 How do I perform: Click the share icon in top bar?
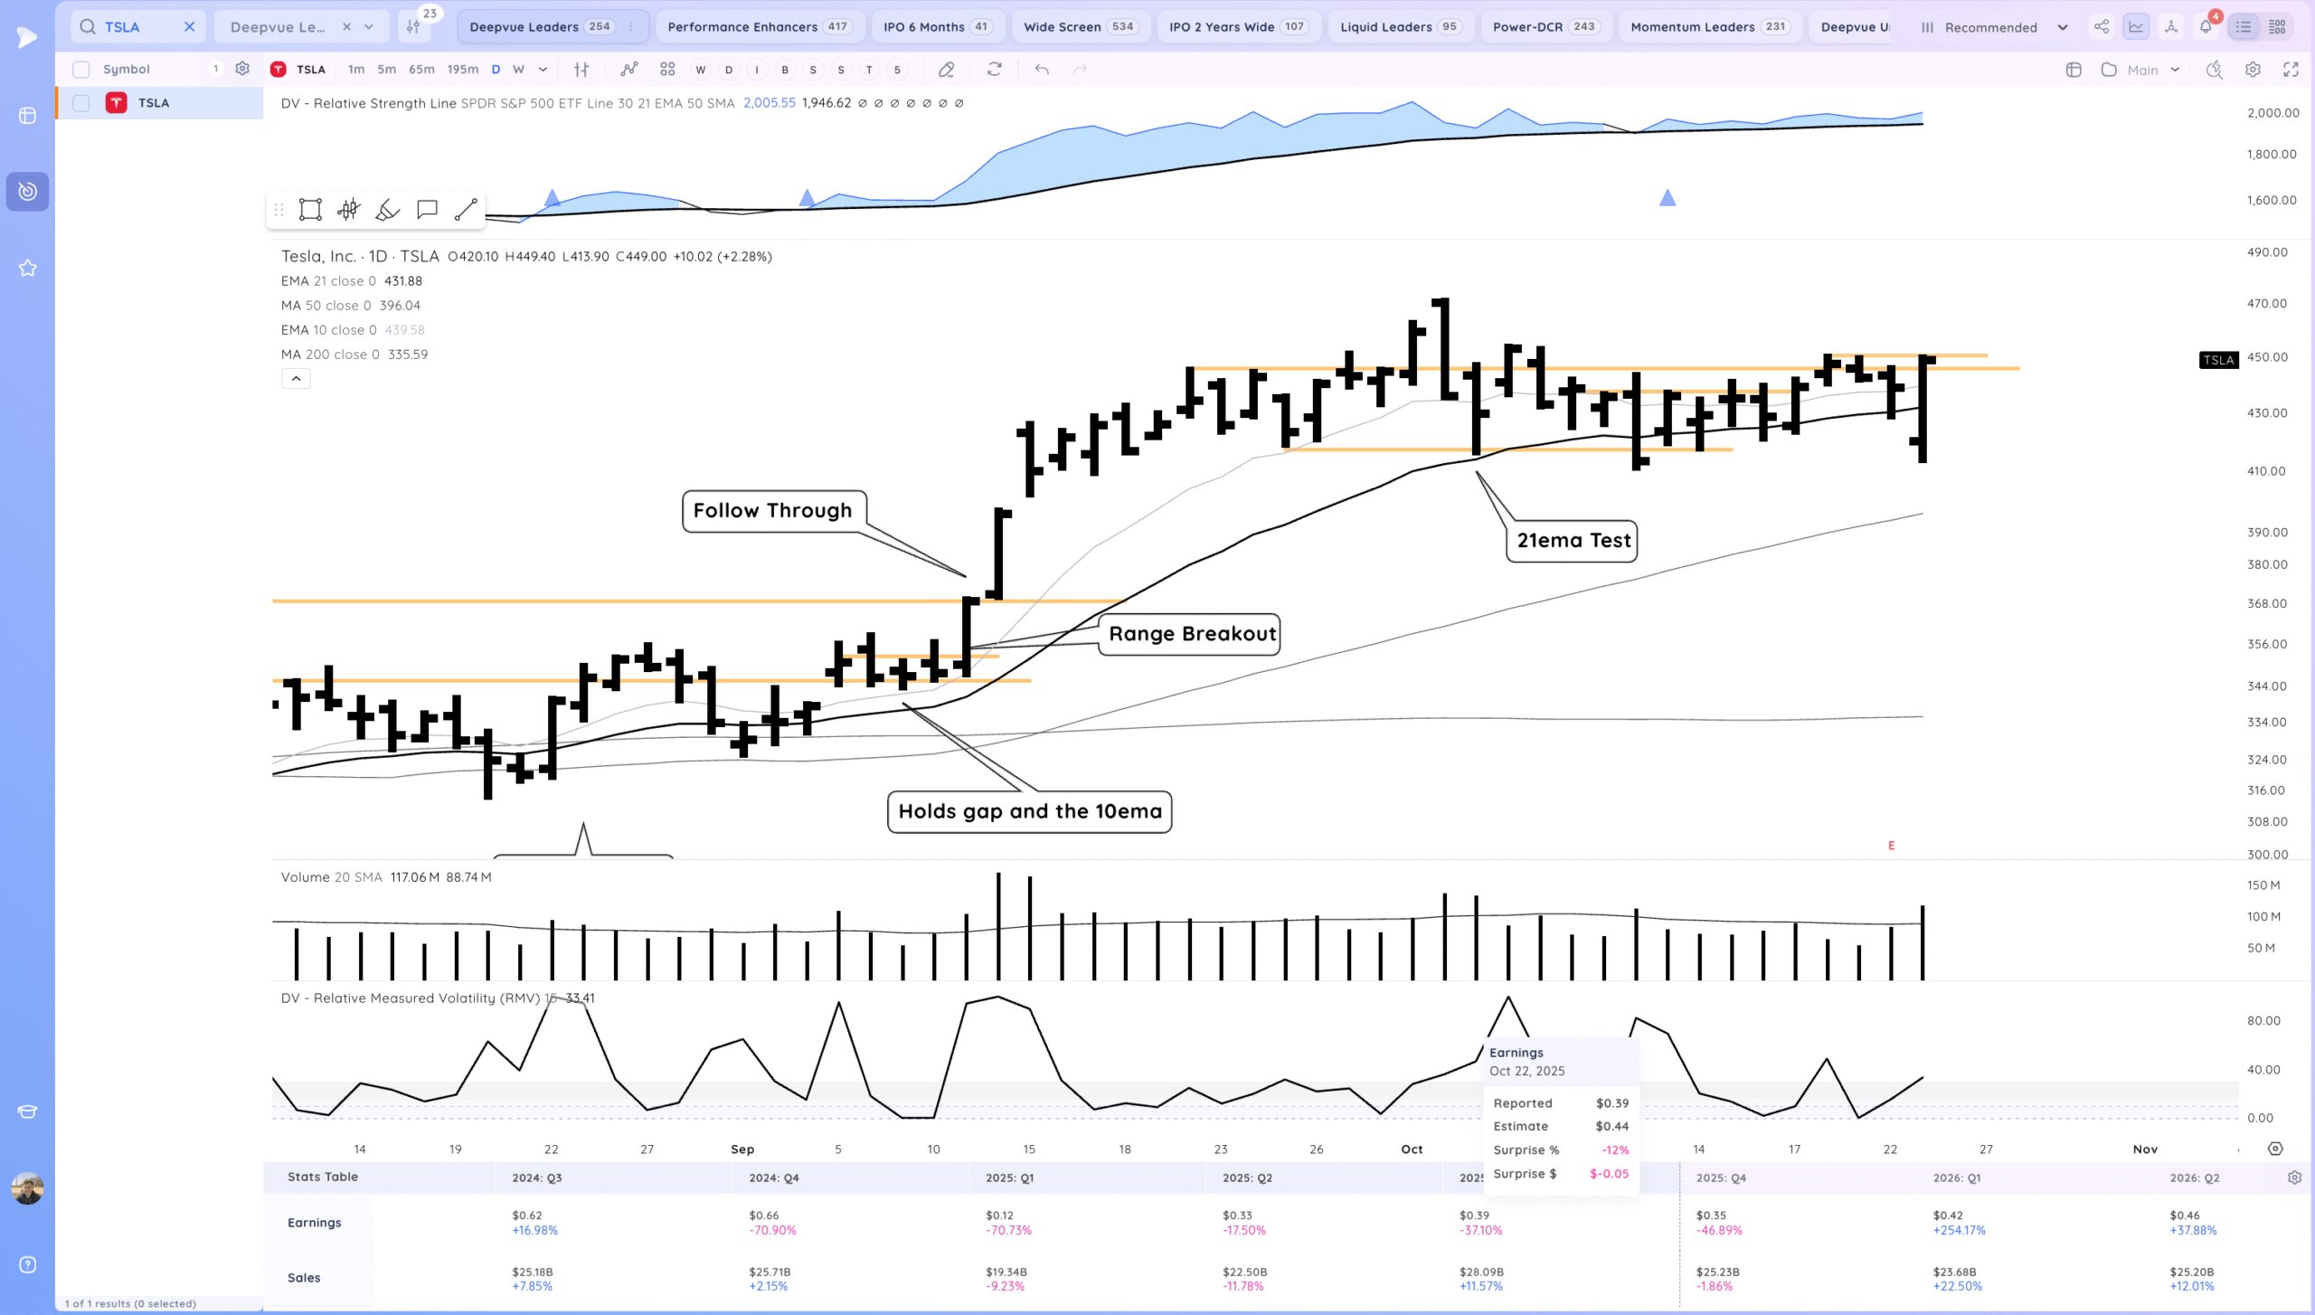[x=2102, y=27]
